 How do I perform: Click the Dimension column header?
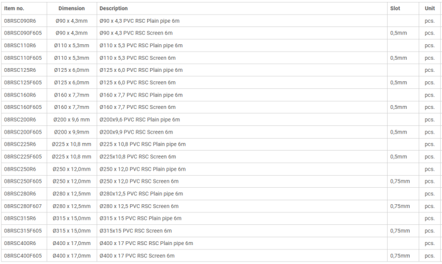point(71,9)
